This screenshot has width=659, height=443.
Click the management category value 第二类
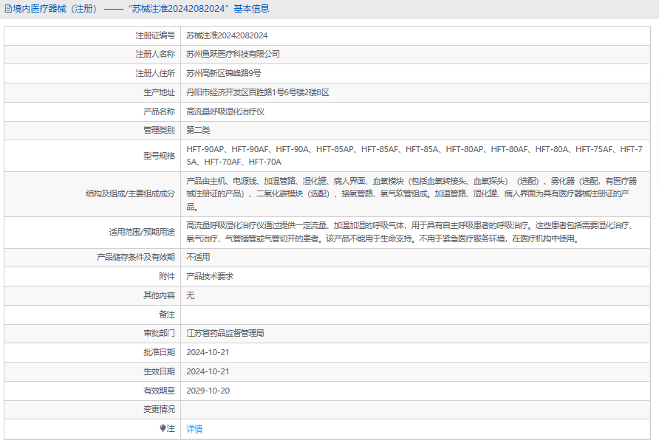point(198,130)
